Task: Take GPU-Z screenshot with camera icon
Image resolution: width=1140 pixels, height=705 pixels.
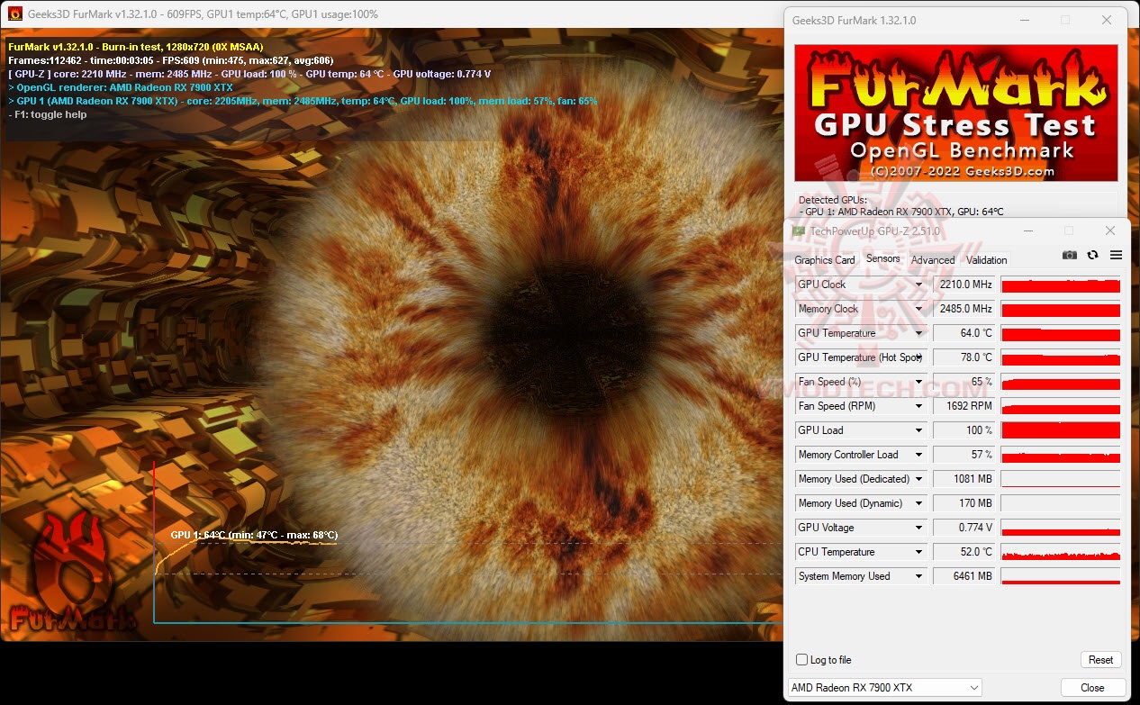Action: [x=1069, y=255]
